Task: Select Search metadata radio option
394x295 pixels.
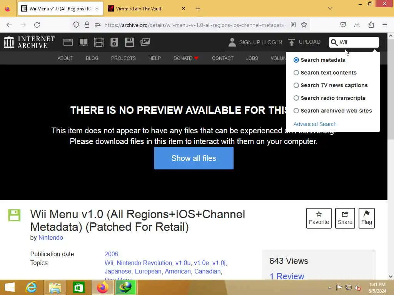Action: coord(296,60)
